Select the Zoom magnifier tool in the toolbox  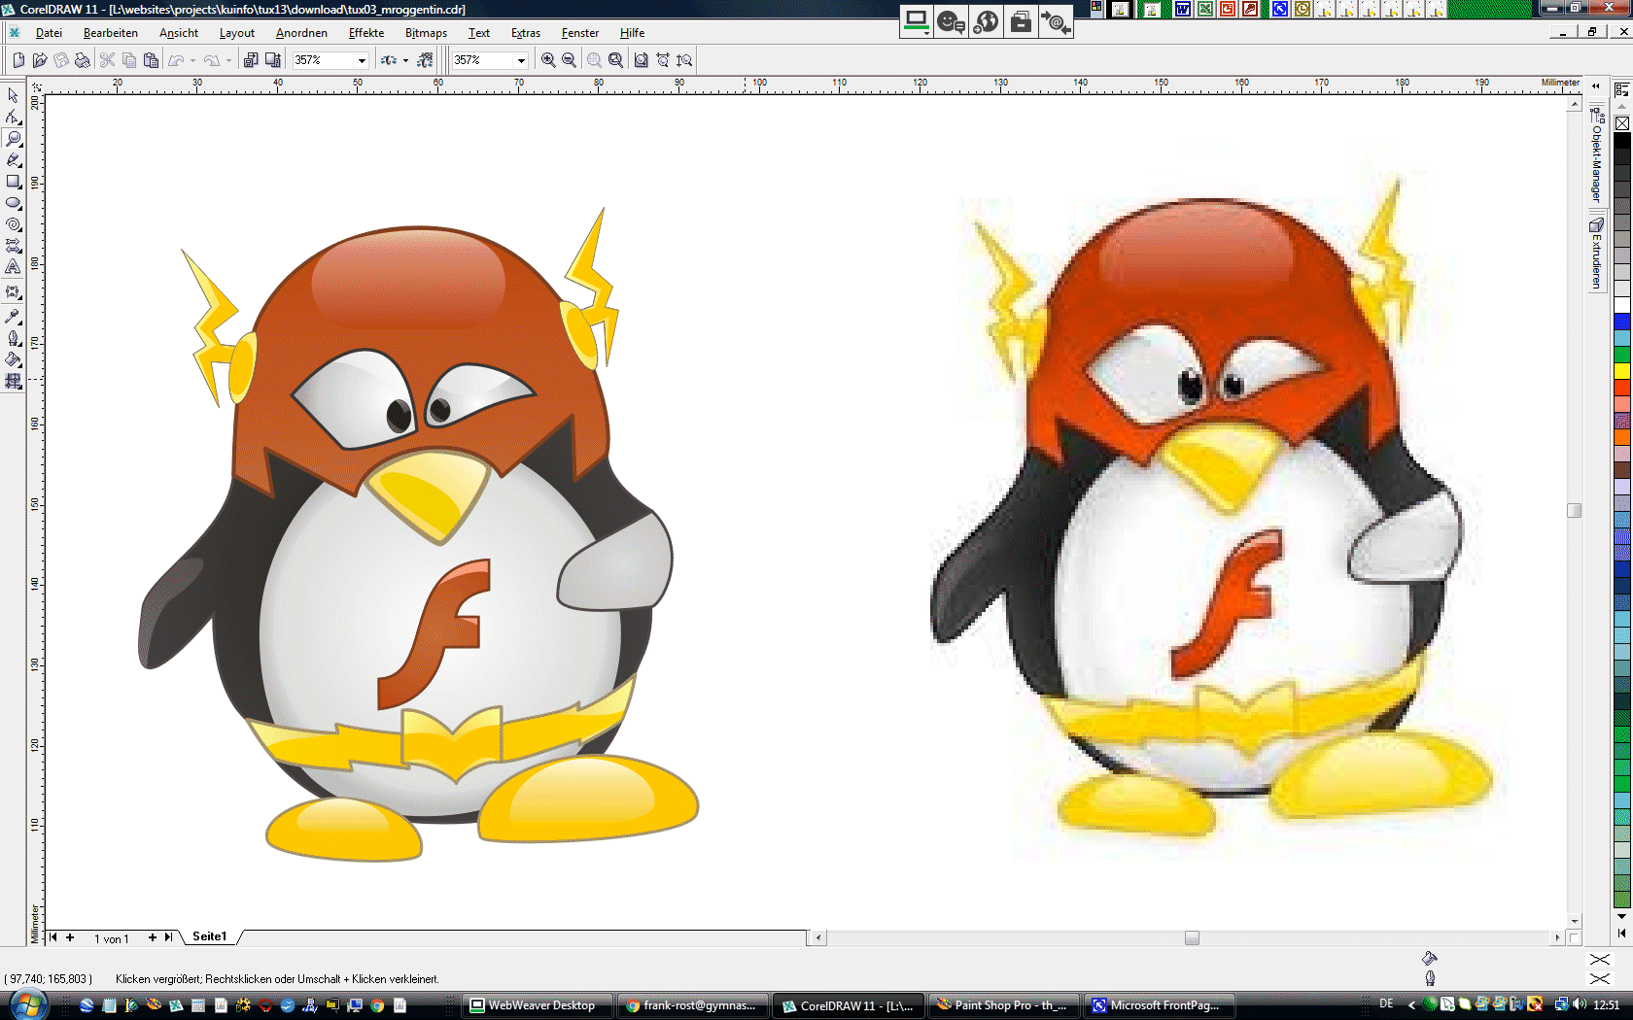click(x=13, y=138)
